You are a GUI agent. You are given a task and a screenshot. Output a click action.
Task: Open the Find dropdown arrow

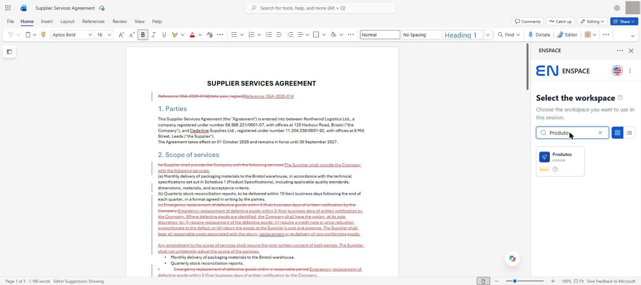[x=518, y=35]
